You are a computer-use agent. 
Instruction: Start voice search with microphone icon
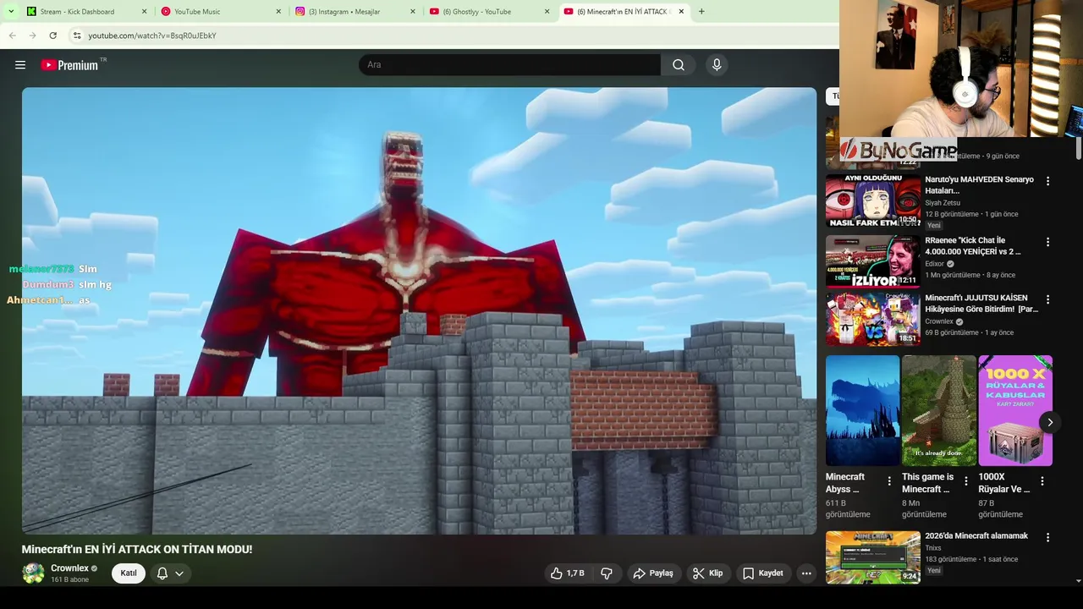(717, 65)
